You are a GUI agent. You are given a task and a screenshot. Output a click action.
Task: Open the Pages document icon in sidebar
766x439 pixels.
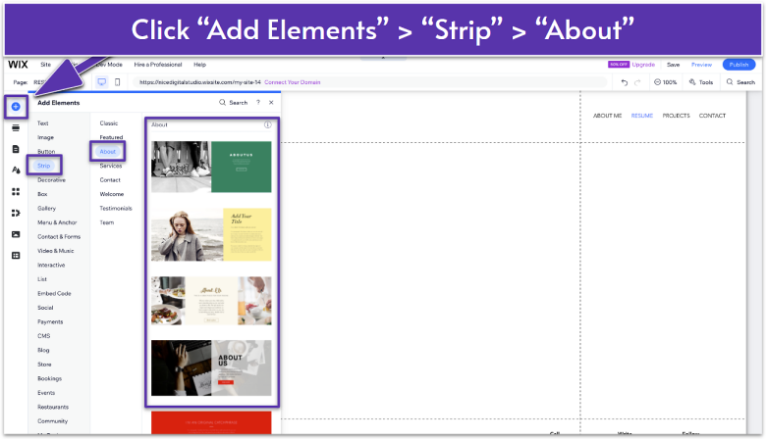point(16,149)
